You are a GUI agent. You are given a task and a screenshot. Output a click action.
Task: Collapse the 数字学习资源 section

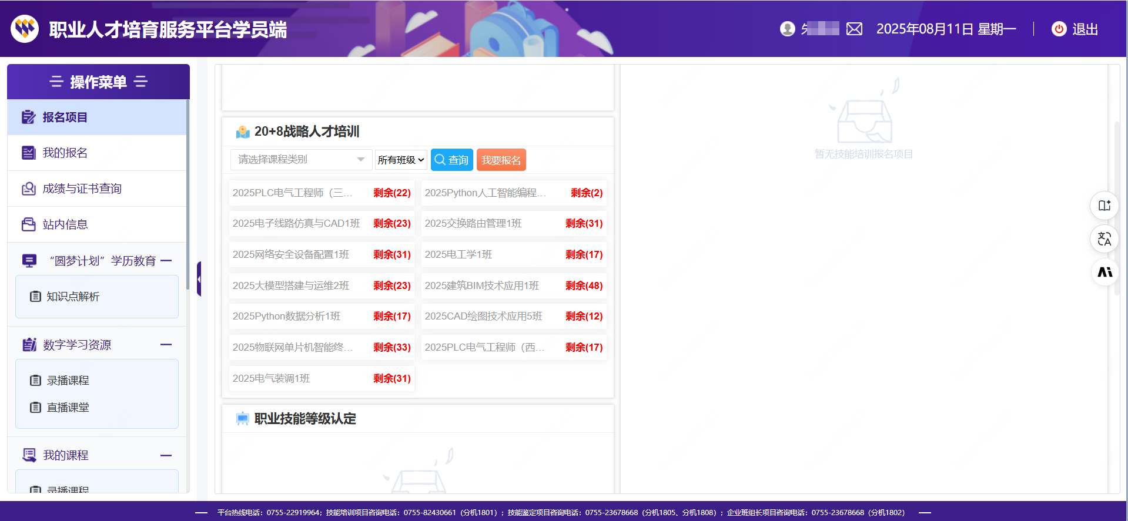[x=166, y=345]
